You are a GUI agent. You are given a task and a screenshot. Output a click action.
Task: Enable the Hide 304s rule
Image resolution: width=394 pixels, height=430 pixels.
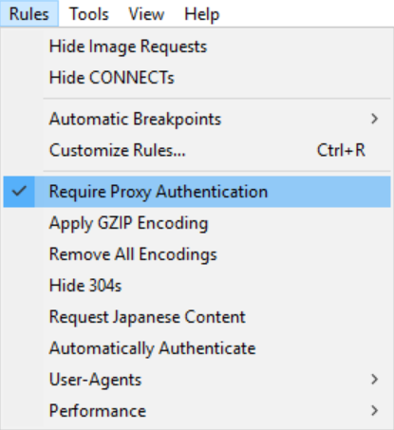click(197, 286)
